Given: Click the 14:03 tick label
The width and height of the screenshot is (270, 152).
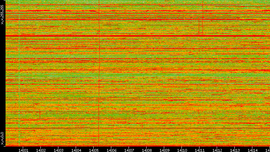Looking at the screenshot, I should click(x=58, y=150).
